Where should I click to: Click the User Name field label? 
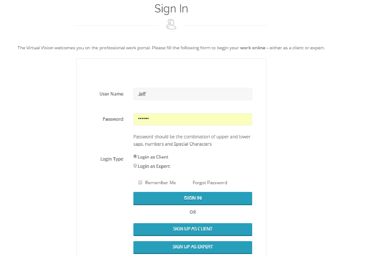pyautogui.click(x=112, y=94)
